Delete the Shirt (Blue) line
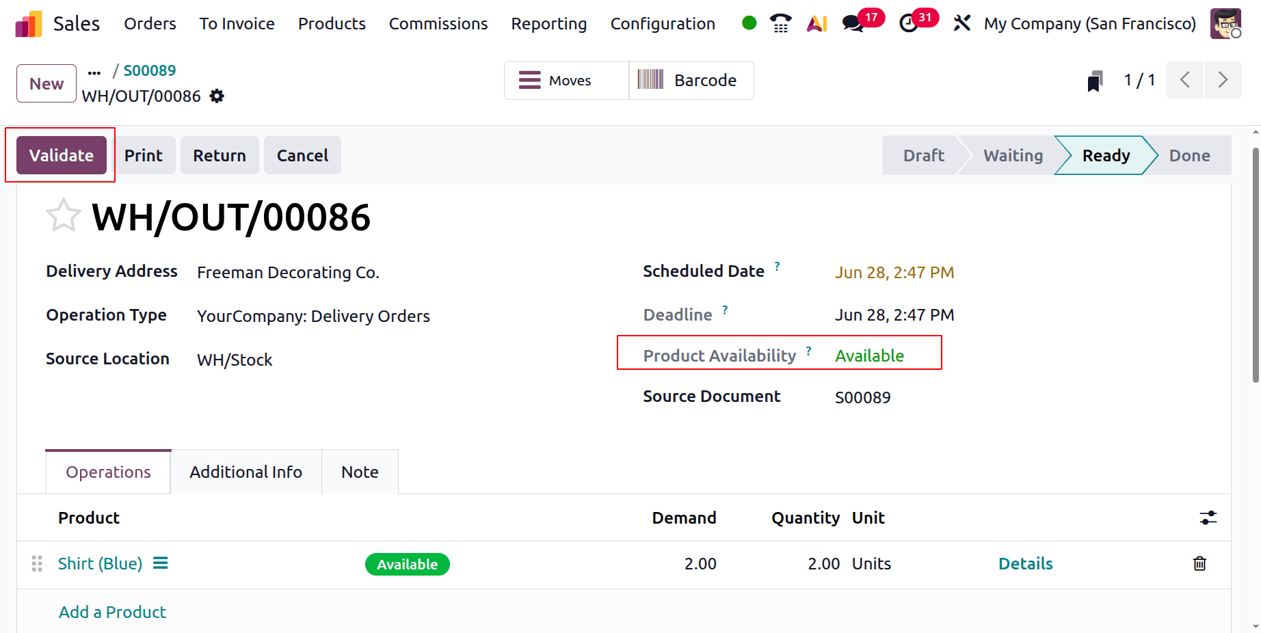The height and width of the screenshot is (633, 1261). pos(1199,563)
